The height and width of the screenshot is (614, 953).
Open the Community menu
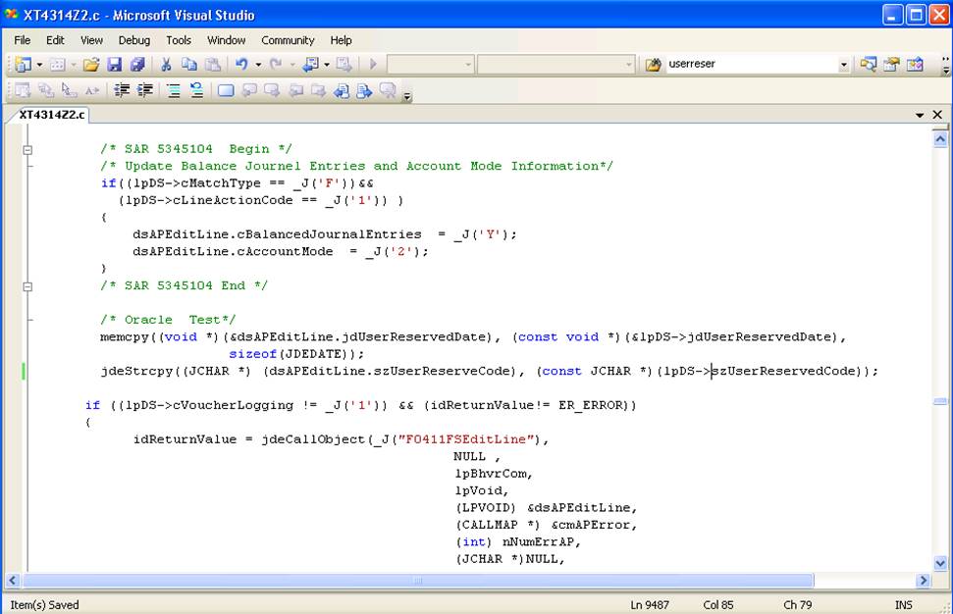[289, 40]
